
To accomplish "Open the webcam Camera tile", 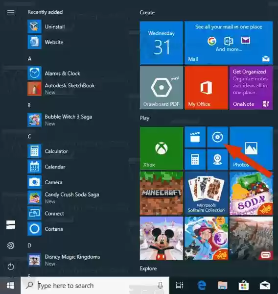I will [217, 159].
